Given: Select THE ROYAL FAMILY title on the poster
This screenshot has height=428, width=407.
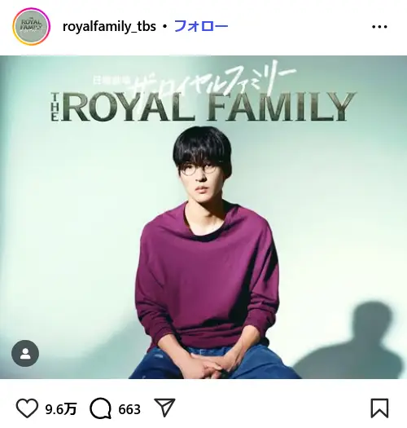Looking at the screenshot, I should 203,107.
